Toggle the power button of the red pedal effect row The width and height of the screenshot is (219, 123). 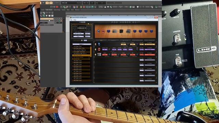coord(95,49)
